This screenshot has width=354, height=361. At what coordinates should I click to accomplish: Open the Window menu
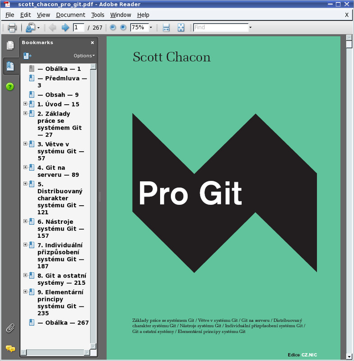click(120, 15)
